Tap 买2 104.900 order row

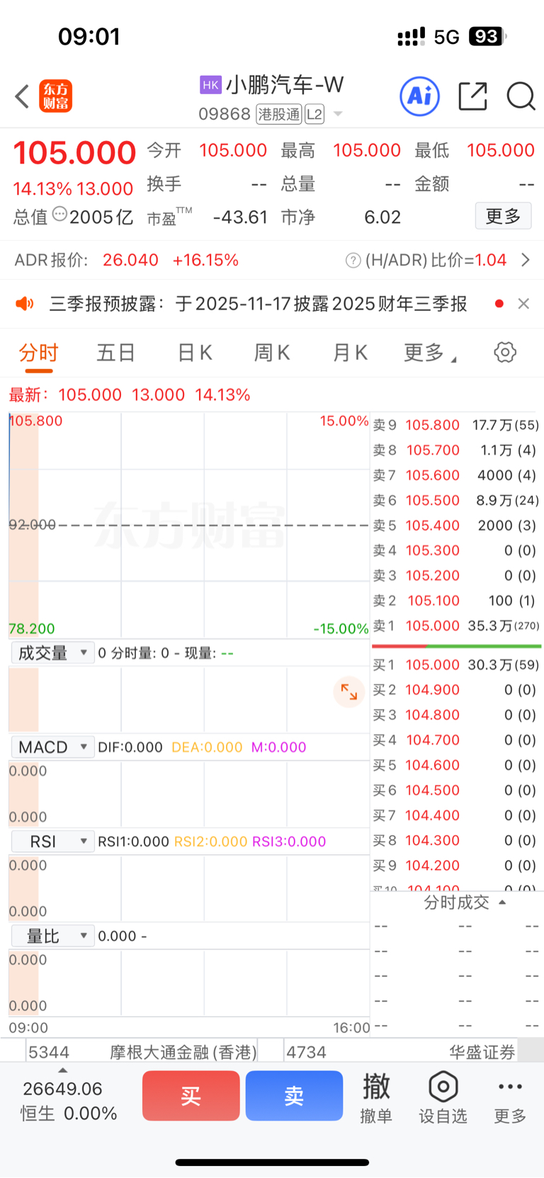[x=455, y=690]
